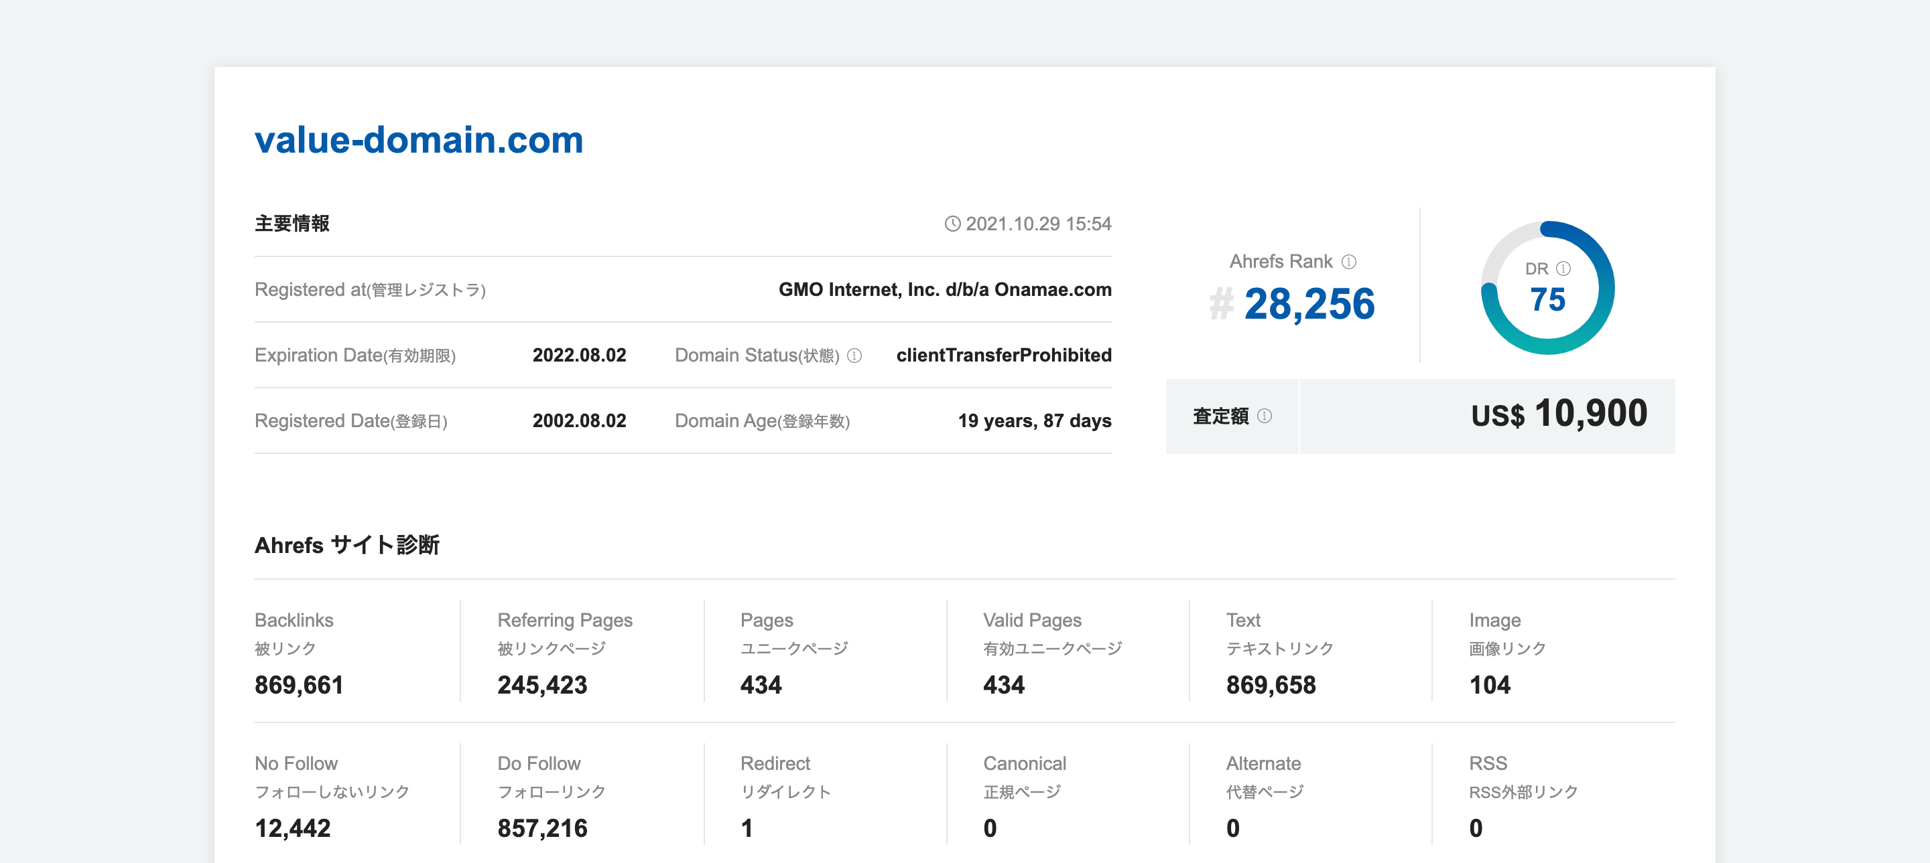Click the Text links value 869,658
Viewport: 1930px width, 863px height.
[1270, 684]
